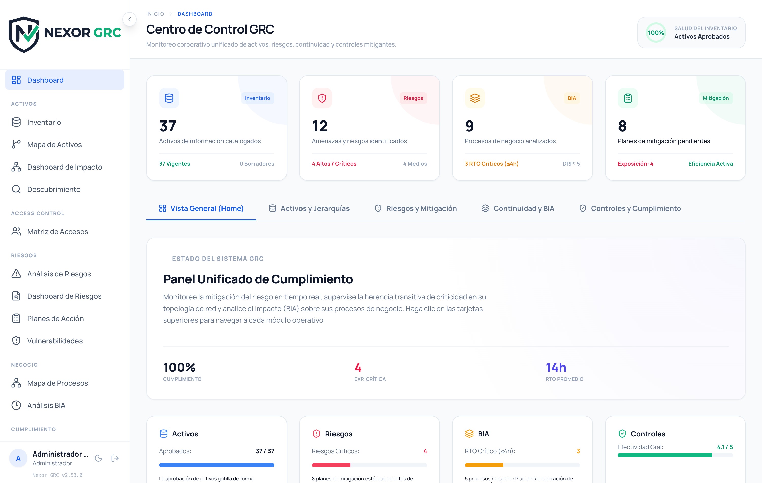Image resolution: width=762 pixels, height=483 pixels.
Task: Click the blue Aprobados progress bar
Action: [x=216, y=465]
